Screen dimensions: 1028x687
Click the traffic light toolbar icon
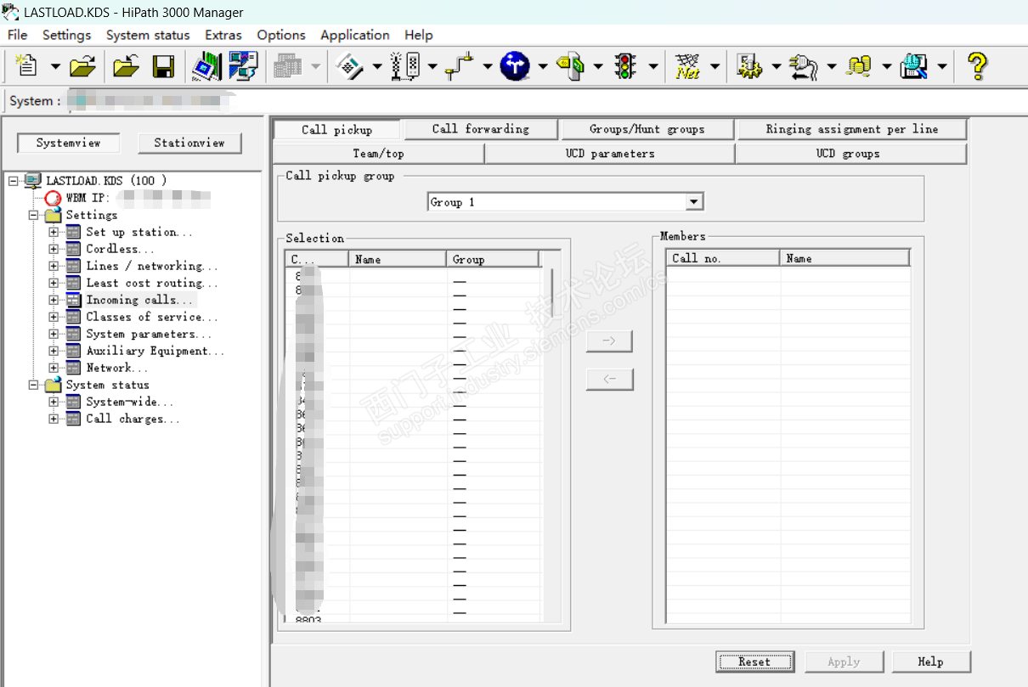click(626, 65)
